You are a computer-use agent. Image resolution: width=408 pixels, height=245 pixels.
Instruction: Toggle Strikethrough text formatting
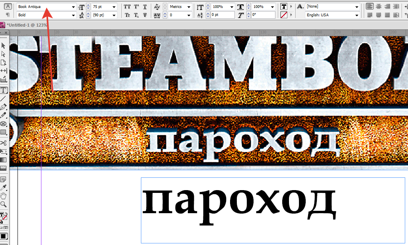click(145, 15)
